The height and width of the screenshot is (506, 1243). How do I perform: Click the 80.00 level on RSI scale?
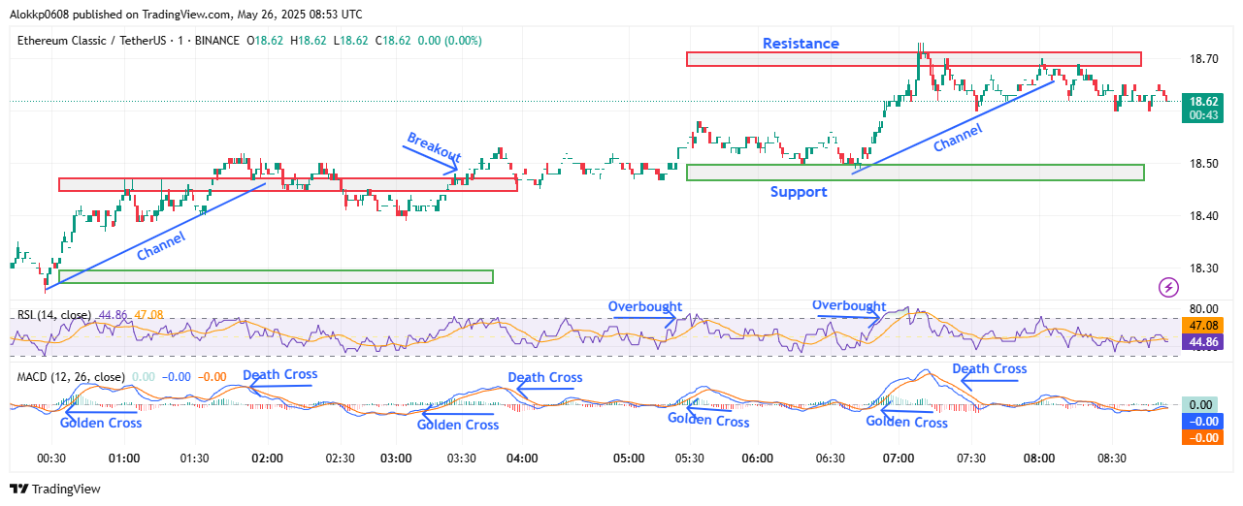[x=1203, y=308]
